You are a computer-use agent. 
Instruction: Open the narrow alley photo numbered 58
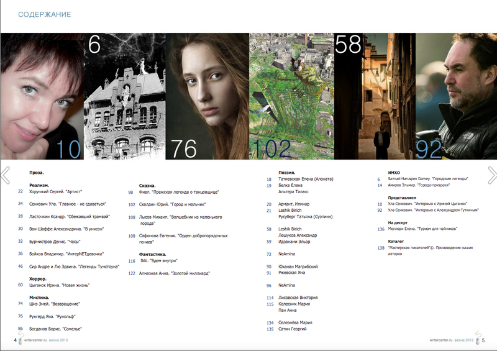coord(375,96)
